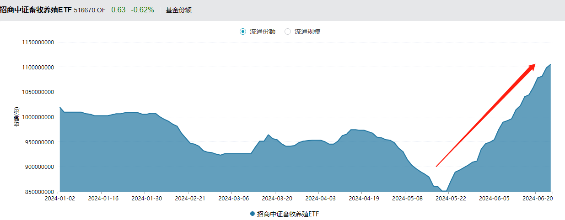Click the y-axis label 850000000
565x220 pixels.
40,192
